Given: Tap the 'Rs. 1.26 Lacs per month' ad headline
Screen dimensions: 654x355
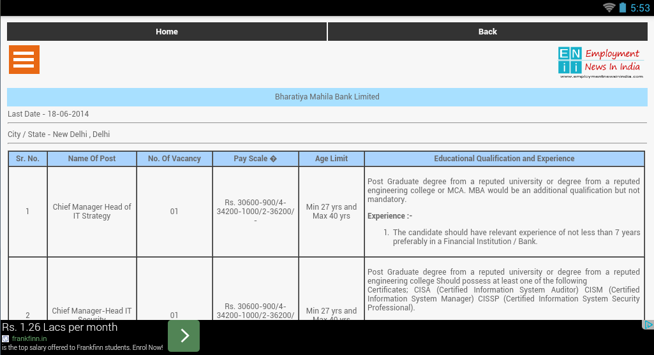Looking at the screenshot, I should tap(59, 327).
